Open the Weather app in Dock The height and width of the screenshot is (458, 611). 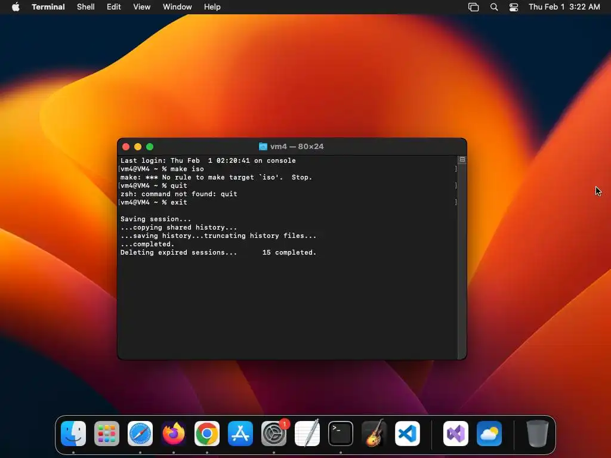point(489,434)
